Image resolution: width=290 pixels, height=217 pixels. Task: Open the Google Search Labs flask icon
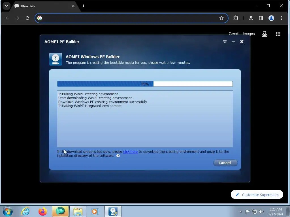click(x=265, y=34)
